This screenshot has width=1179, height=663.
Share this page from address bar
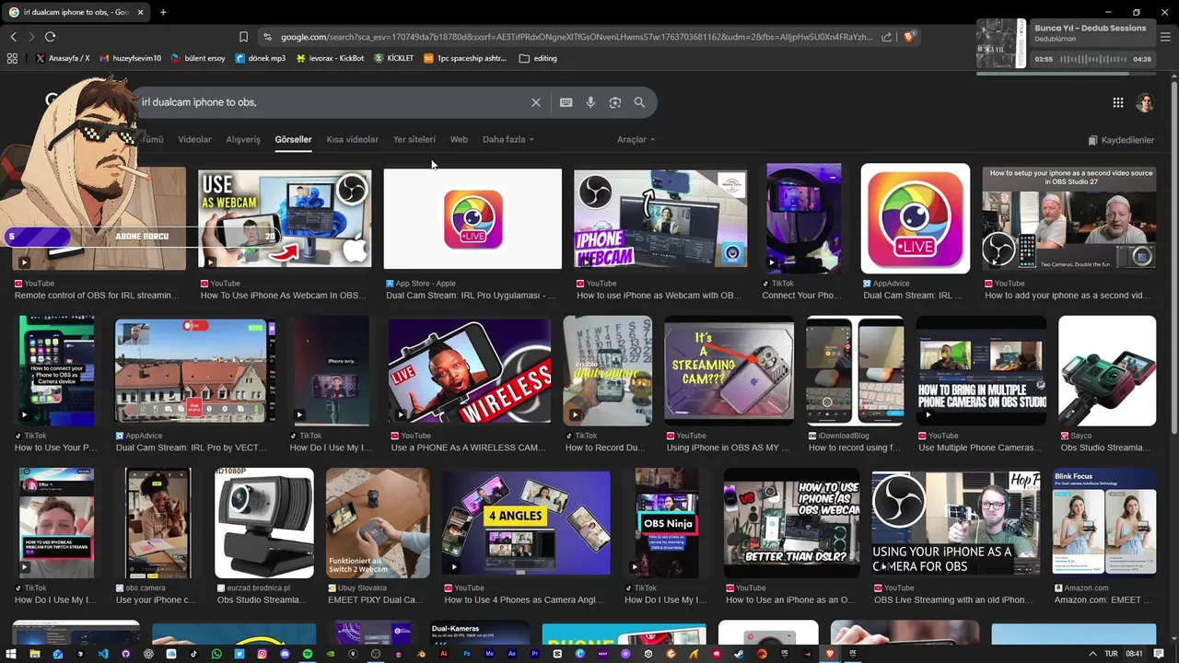[886, 37]
